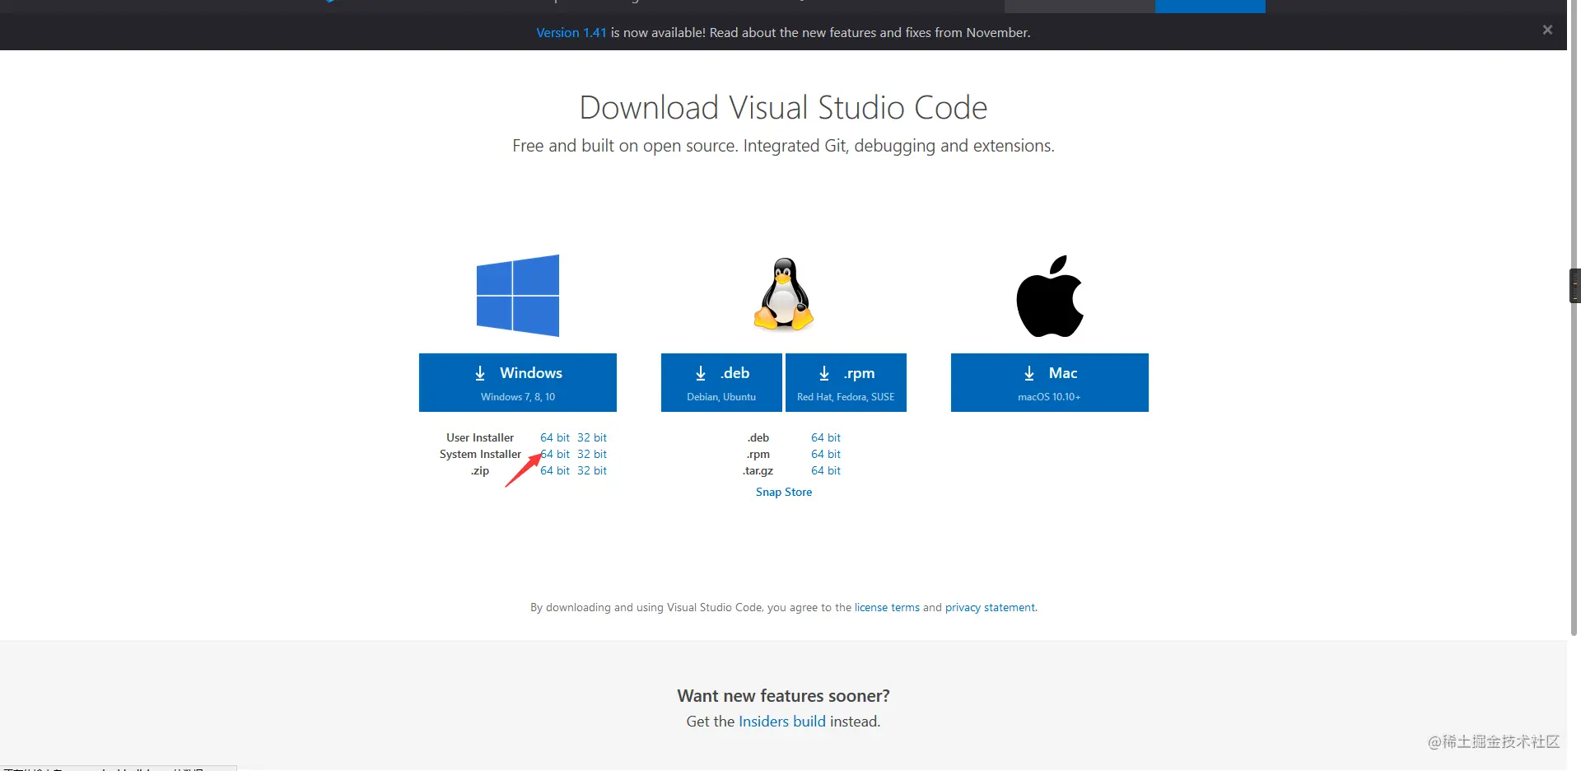The image size is (1581, 771).
Task: Click the Apple logo icon
Action: coord(1050,296)
